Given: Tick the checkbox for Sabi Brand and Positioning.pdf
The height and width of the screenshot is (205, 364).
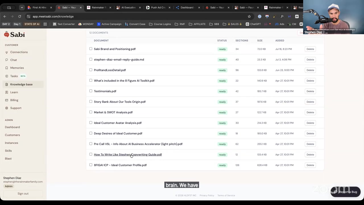Looking at the screenshot, I should (91, 49).
